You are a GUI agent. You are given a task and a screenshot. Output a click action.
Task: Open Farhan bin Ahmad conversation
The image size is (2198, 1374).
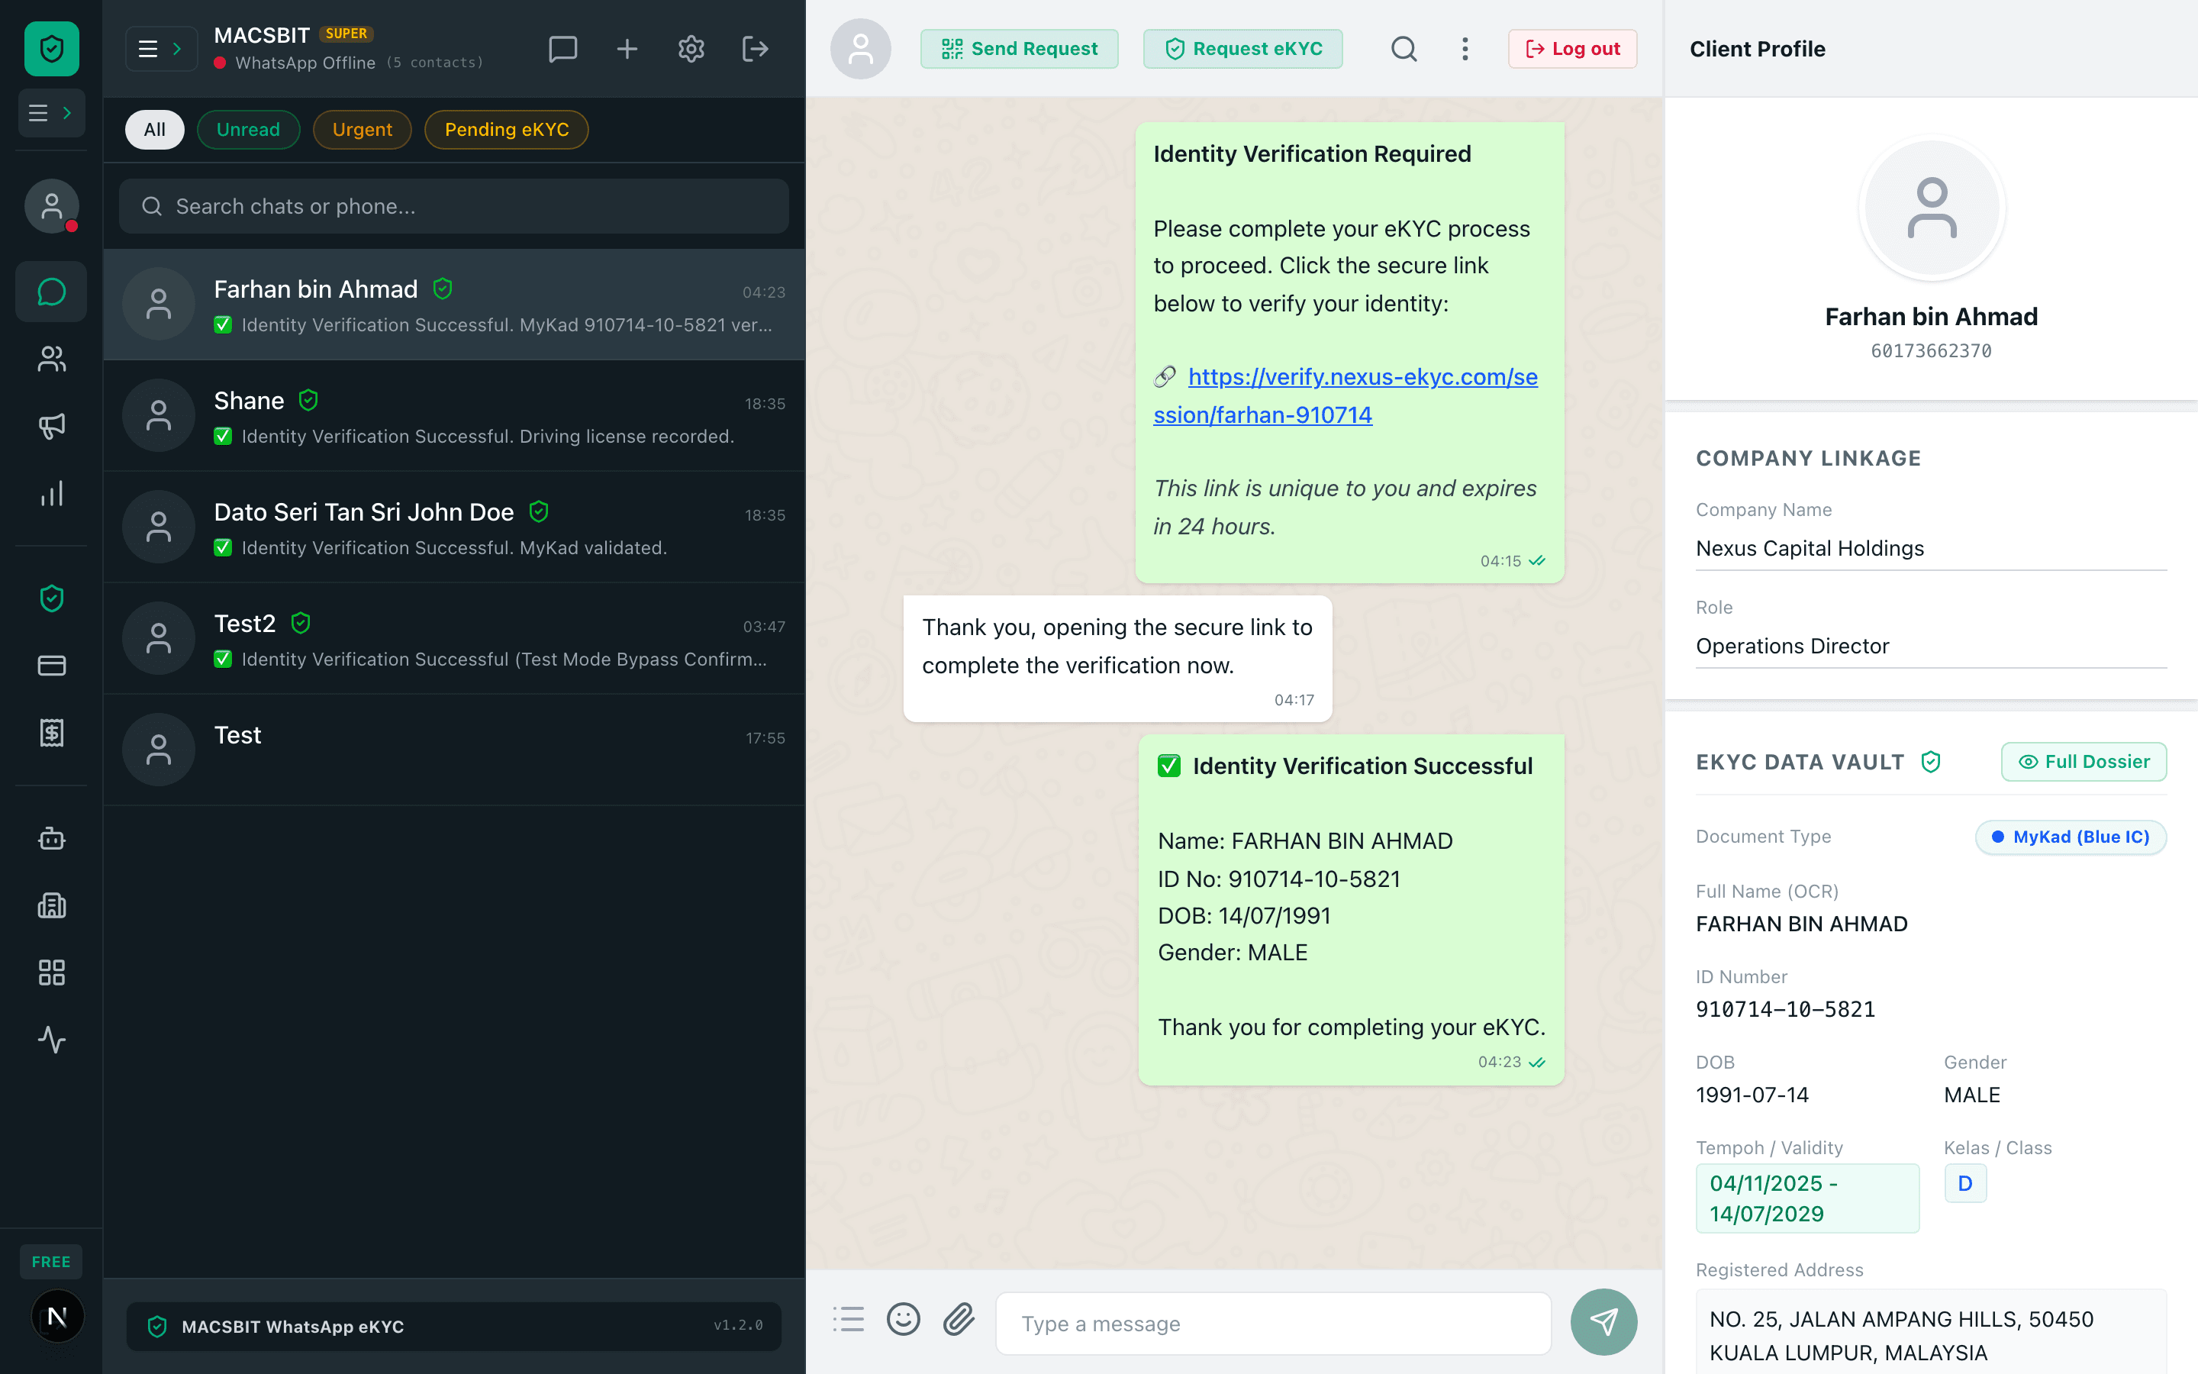click(x=454, y=305)
